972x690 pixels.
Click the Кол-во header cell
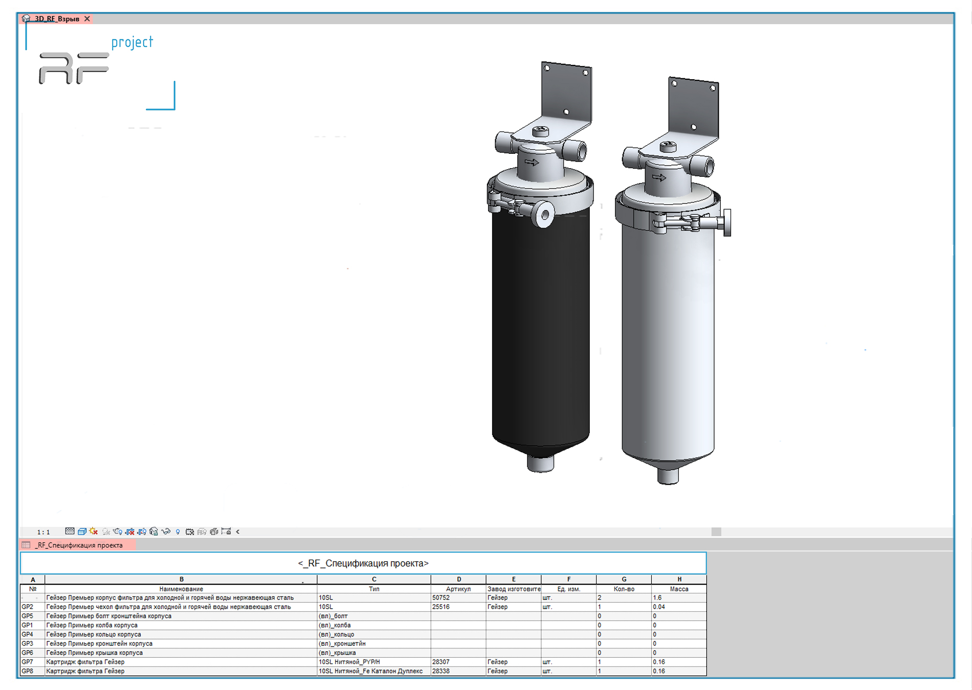624,589
